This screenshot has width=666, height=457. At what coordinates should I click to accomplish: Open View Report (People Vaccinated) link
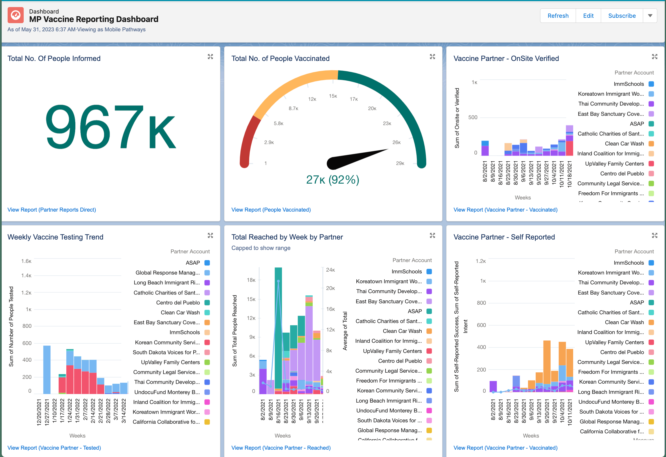click(x=271, y=210)
